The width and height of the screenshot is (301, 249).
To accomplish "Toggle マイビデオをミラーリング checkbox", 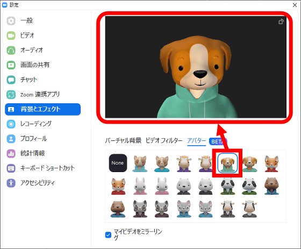I will [108, 234].
